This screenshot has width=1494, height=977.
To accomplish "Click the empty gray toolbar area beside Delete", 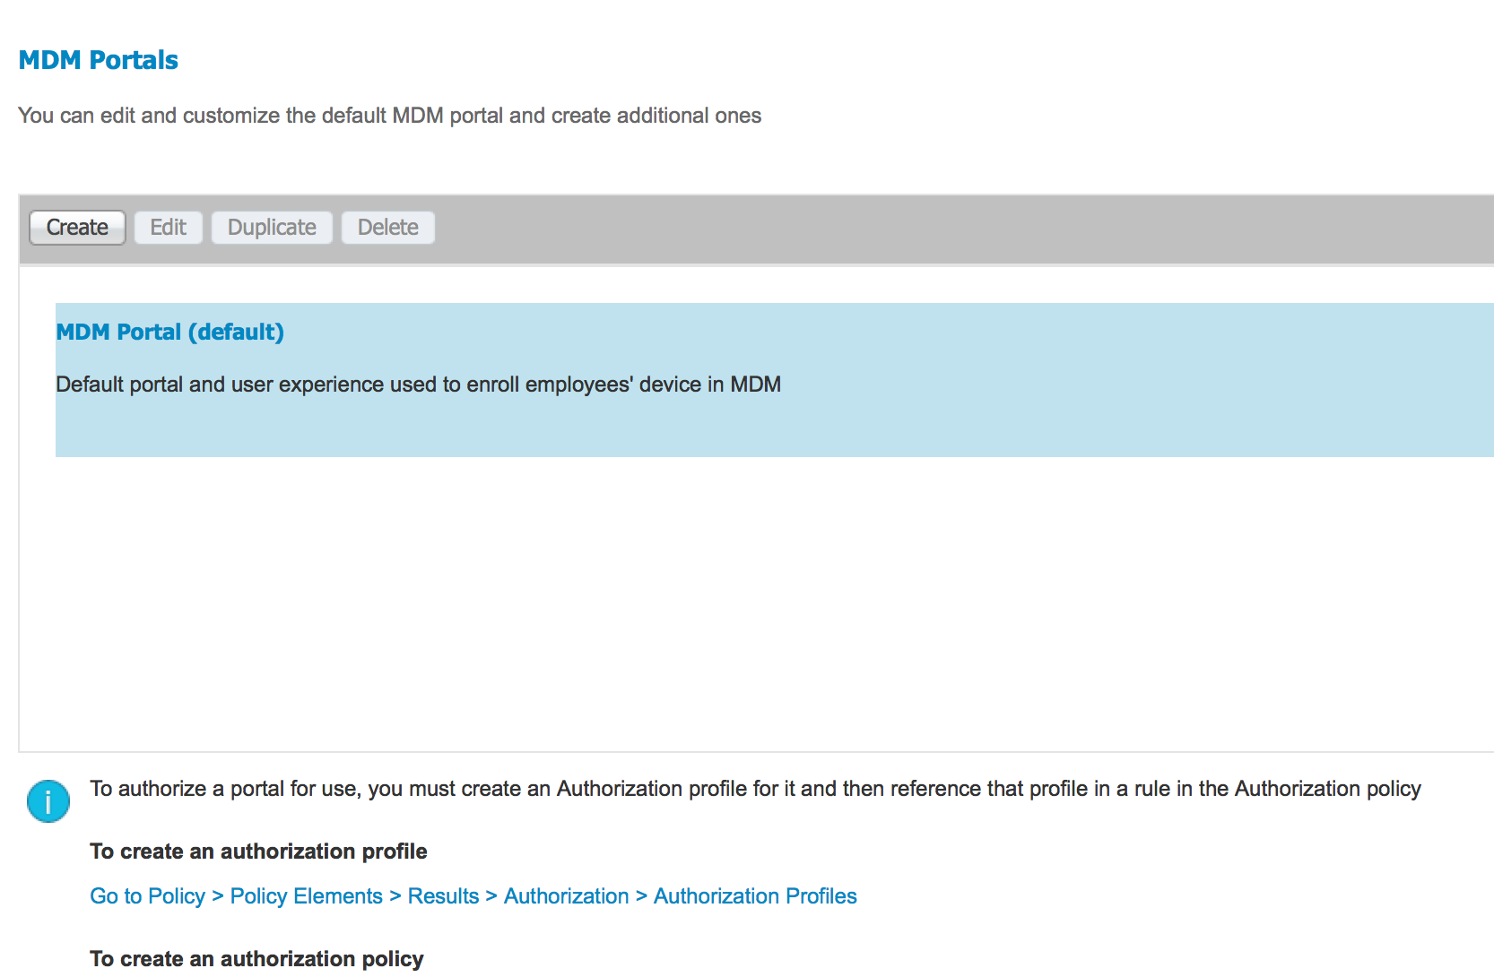I will pyautogui.click(x=897, y=229).
